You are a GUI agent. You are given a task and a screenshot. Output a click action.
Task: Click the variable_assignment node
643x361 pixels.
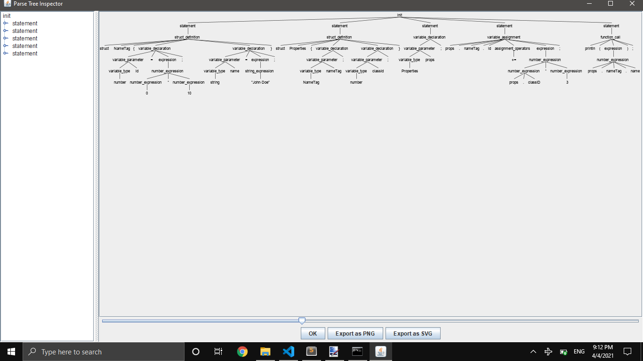504,37
